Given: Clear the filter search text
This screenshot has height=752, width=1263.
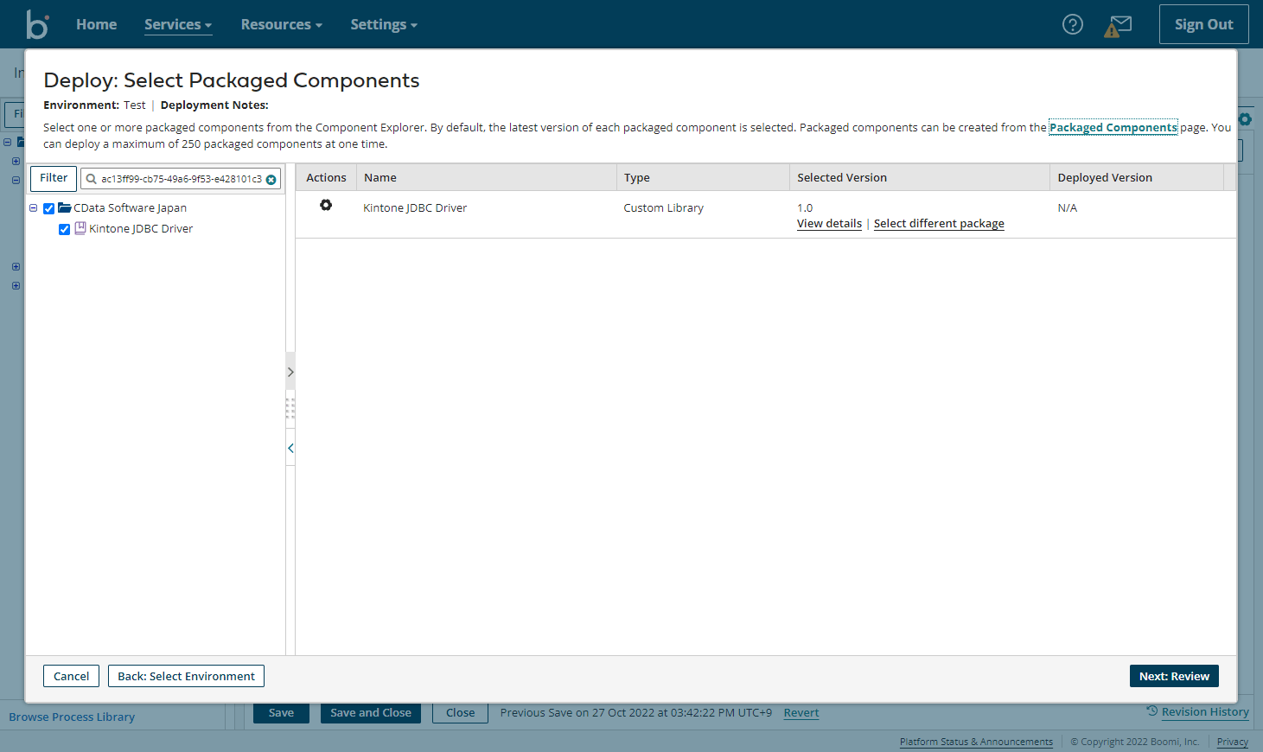Looking at the screenshot, I should tap(271, 180).
